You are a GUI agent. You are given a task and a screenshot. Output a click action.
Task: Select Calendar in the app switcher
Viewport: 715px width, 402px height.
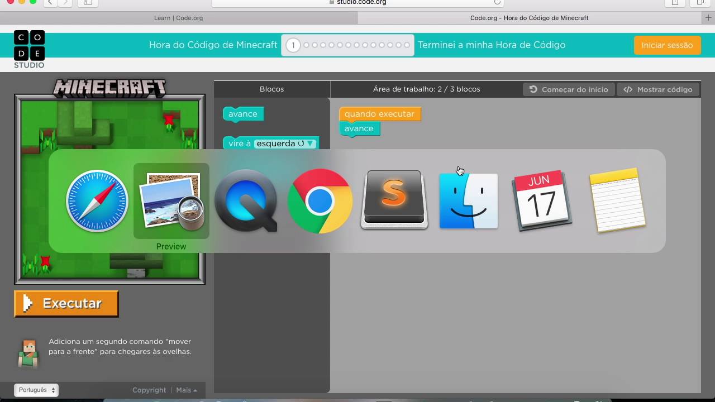tap(542, 201)
